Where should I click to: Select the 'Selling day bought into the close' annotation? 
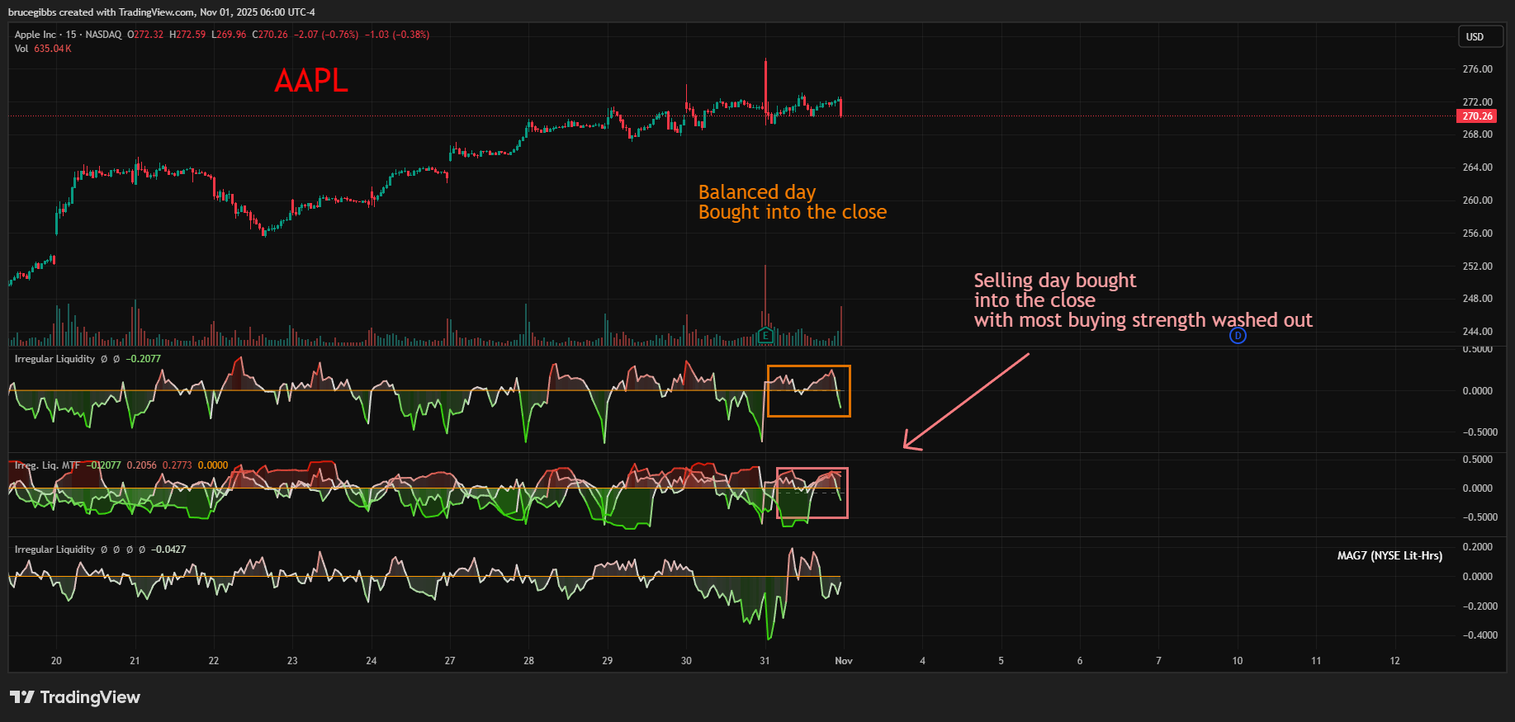(x=1142, y=300)
